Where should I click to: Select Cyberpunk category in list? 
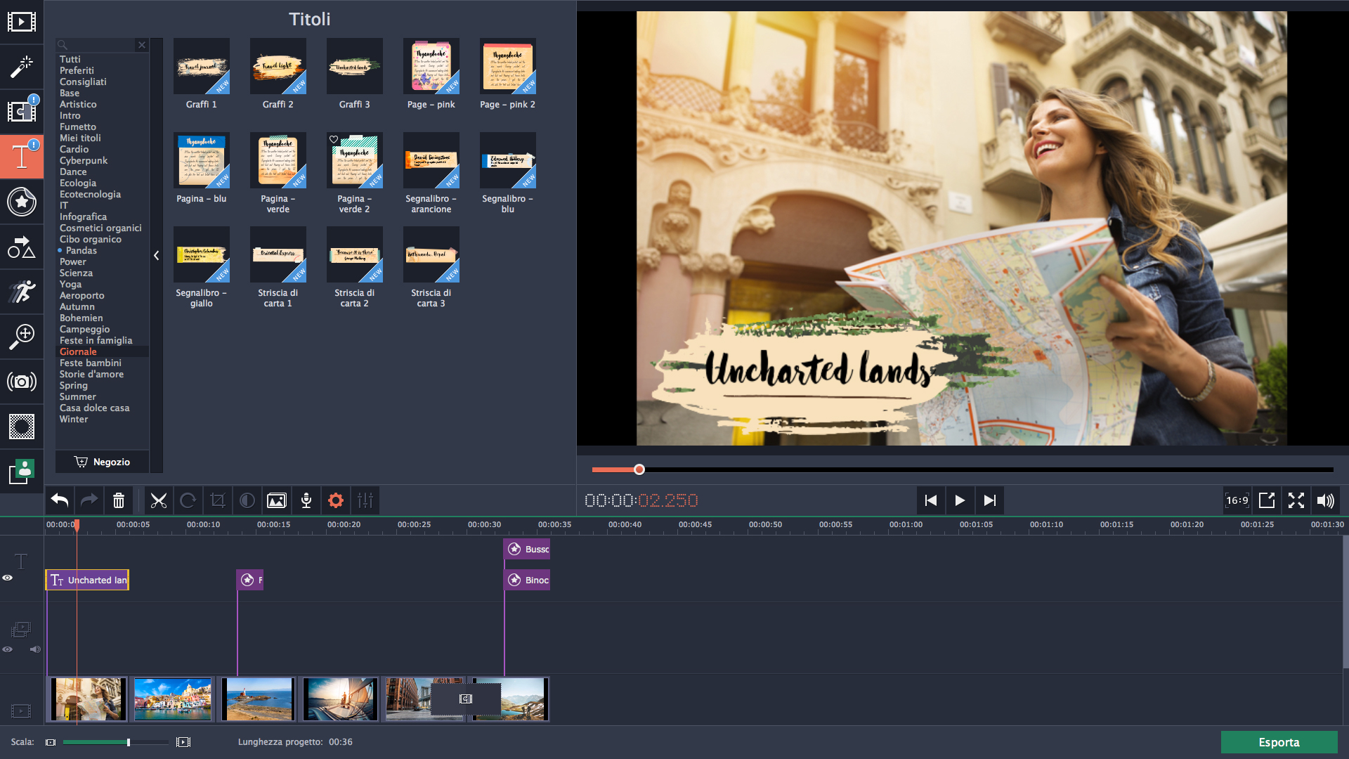click(83, 160)
